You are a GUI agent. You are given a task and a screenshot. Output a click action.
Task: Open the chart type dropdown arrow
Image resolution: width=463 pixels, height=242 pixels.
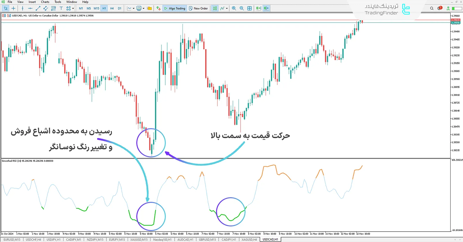click(x=133, y=8)
